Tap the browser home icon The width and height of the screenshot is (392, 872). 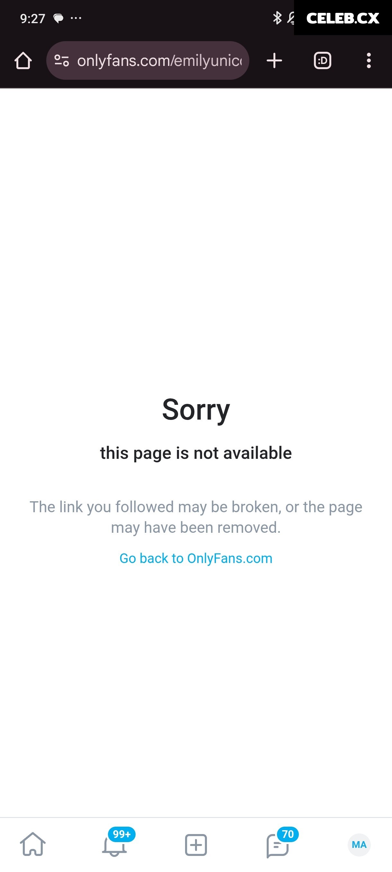click(23, 60)
